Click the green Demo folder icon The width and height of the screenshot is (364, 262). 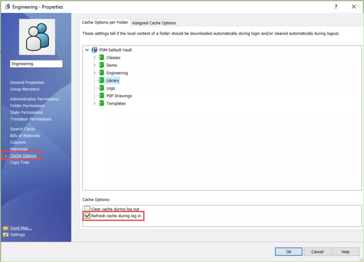(102, 65)
